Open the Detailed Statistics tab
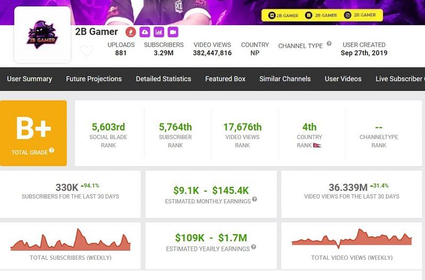This screenshot has width=425, height=280. (x=163, y=79)
